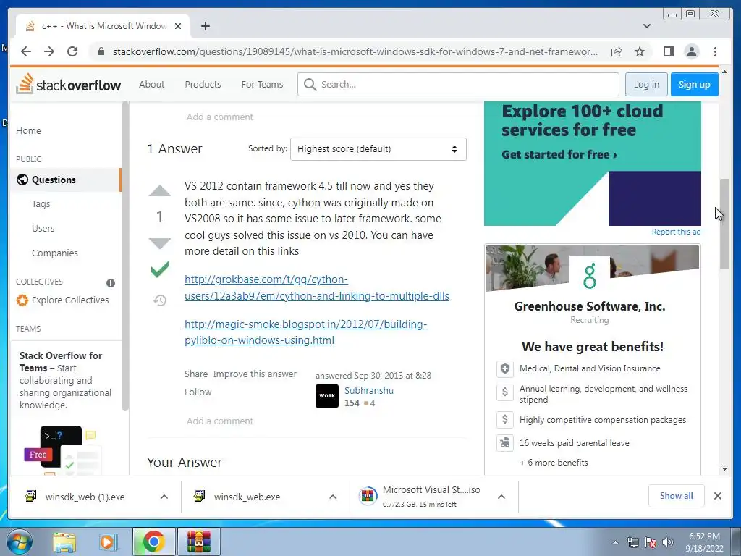Click Share under the answer
The height and width of the screenshot is (556, 741).
pos(196,374)
